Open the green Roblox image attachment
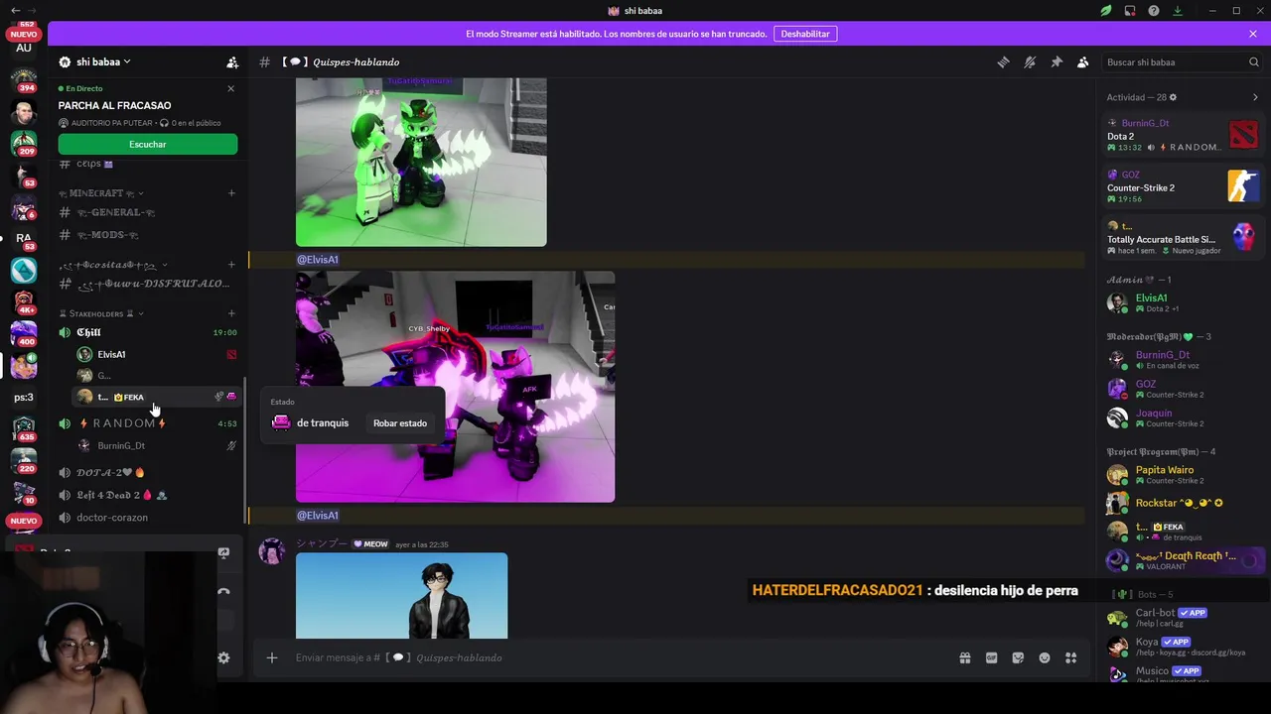 click(x=421, y=163)
